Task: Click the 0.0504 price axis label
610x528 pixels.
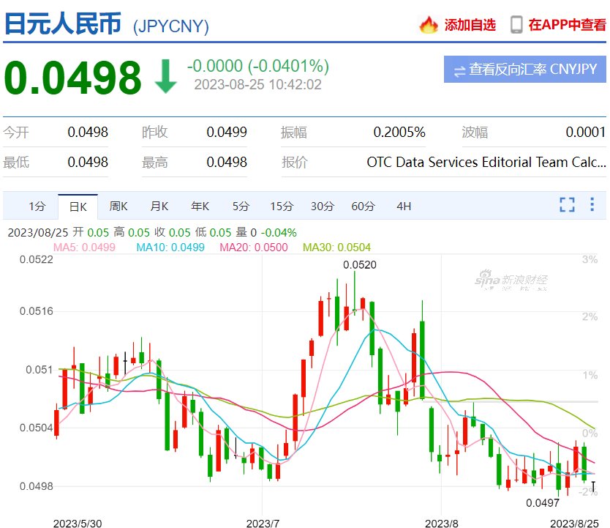Action: pyautogui.click(x=36, y=428)
